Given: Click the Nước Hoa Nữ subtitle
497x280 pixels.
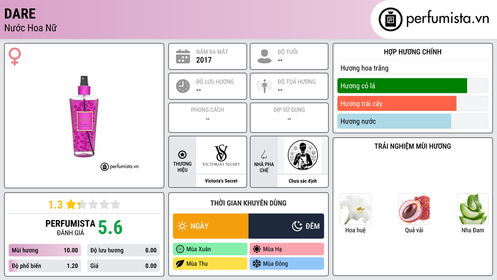Looking at the screenshot, I should tap(31, 28).
